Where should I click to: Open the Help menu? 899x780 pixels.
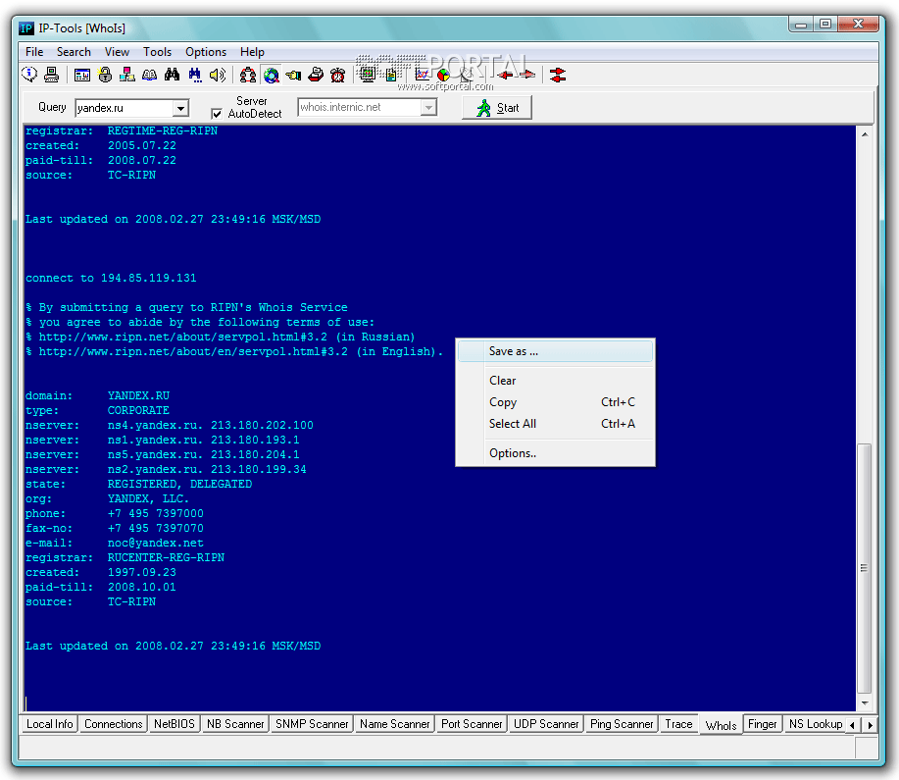click(252, 52)
